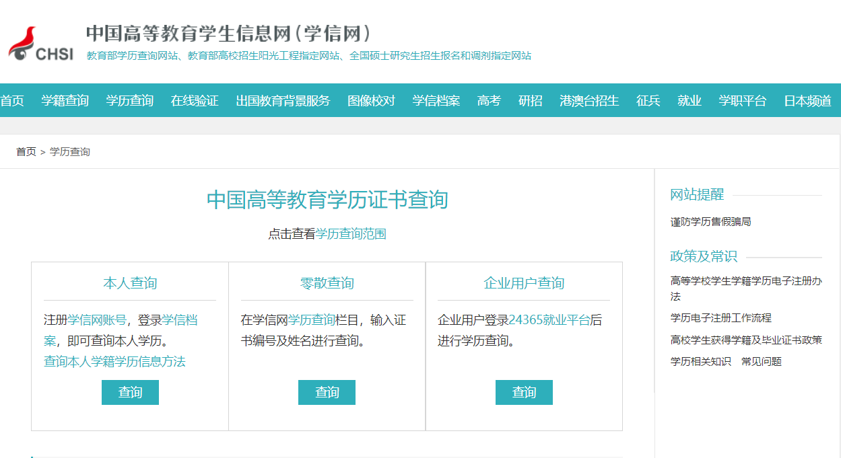The width and height of the screenshot is (841, 458).
Task: Click 查询 under 企业用户查询
Action: coord(524,392)
